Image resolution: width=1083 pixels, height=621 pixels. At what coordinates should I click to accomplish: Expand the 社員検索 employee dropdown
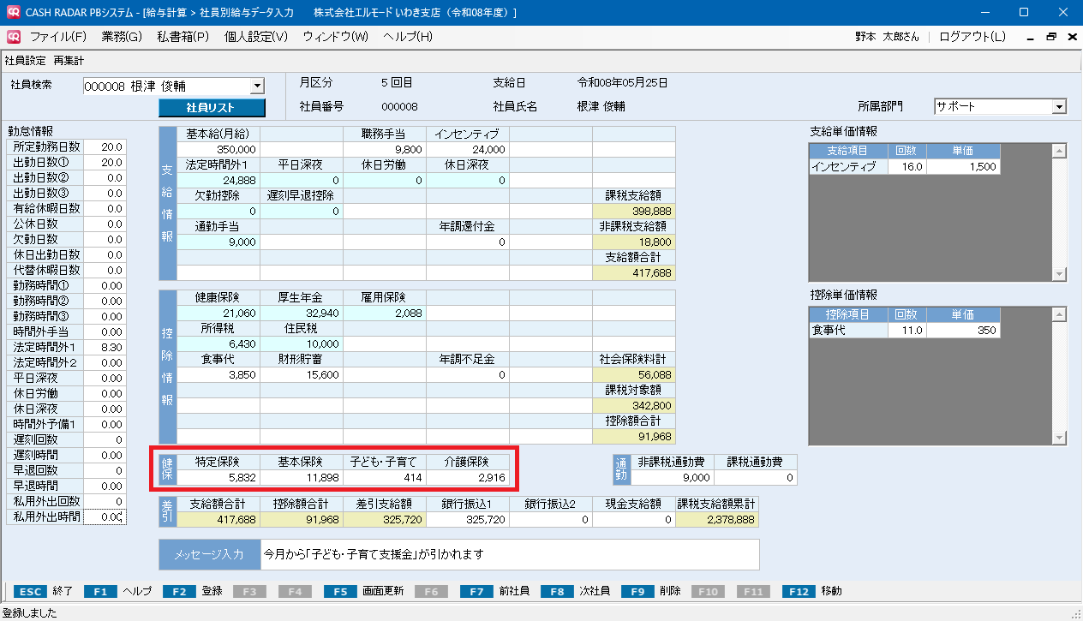[x=256, y=86]
